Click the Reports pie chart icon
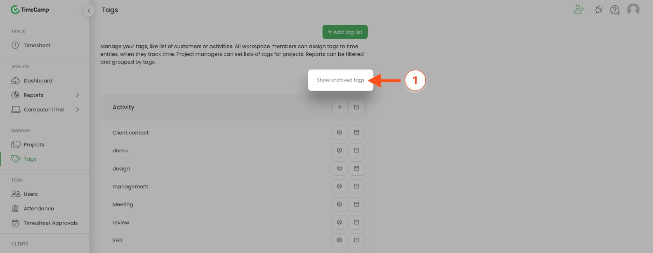This screenshot has width=653, height=253. coord(15,95)
